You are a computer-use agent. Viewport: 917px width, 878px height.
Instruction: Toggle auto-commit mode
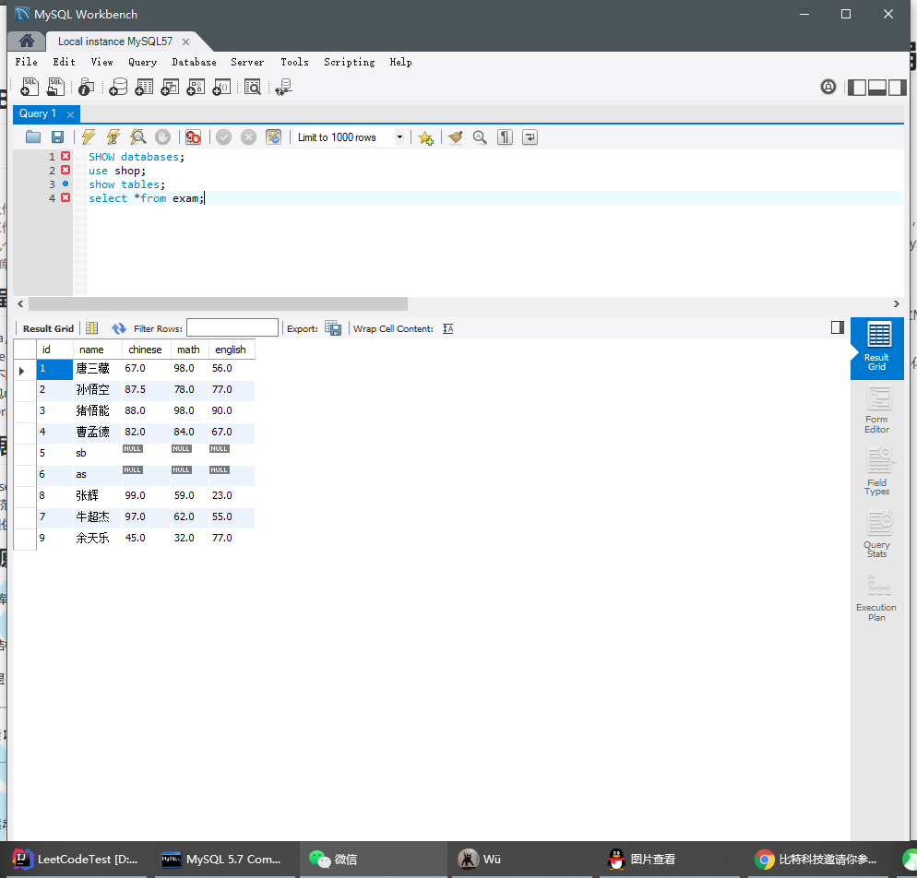[x=273, y=136]
